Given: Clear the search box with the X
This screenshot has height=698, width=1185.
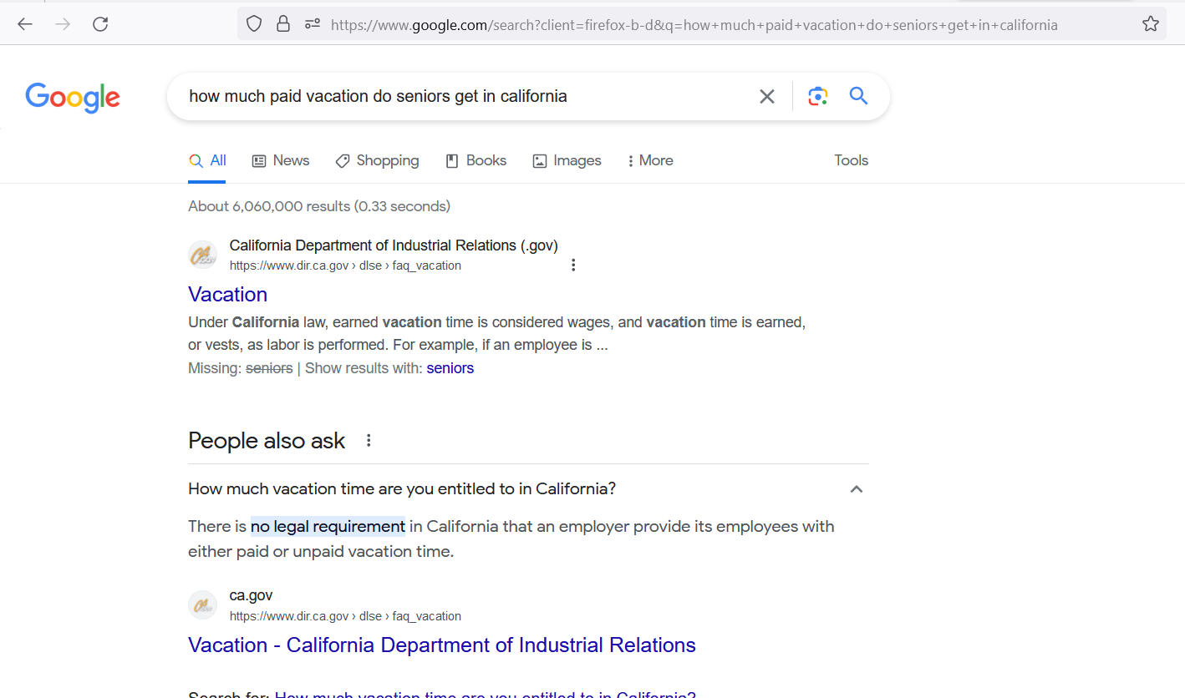Looking at the screenshot, I should [767, 96].
